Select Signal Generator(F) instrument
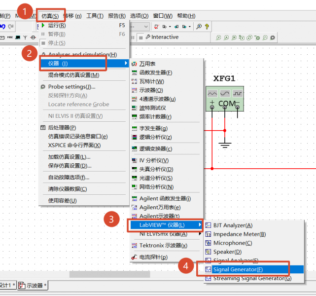The width and height of the screenshot is (316, 296). point(254,269)
